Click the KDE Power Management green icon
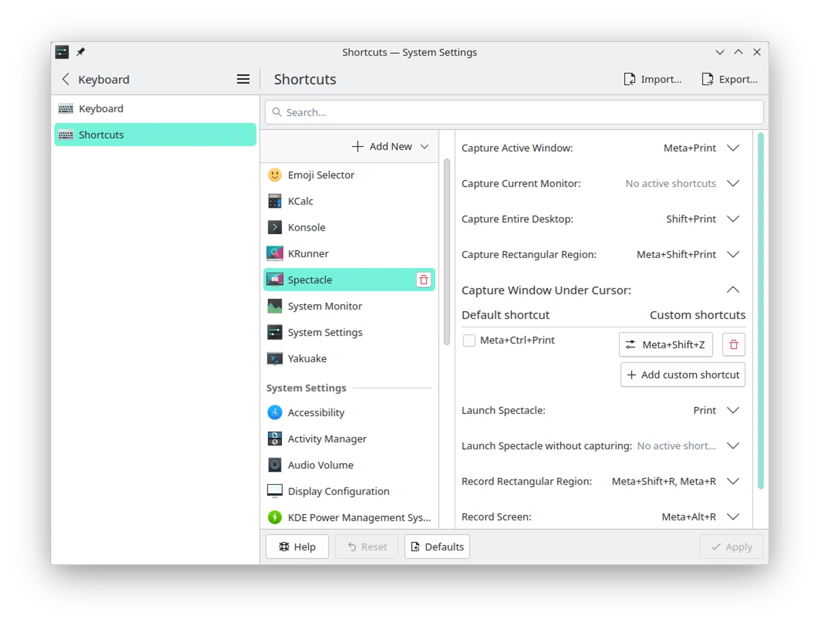The height and width of the screenshot is (625, 820). point(274,517)
